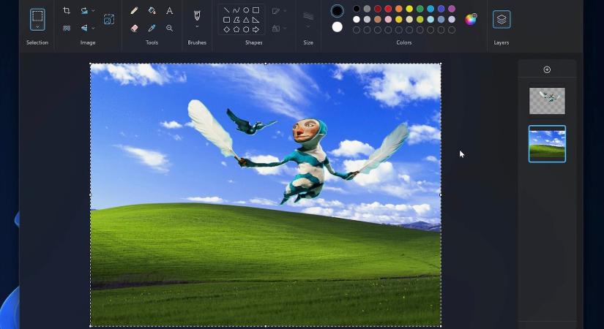Choose the brown palette color
This screenshot has height=329, width=604.
tap(378, 19)
